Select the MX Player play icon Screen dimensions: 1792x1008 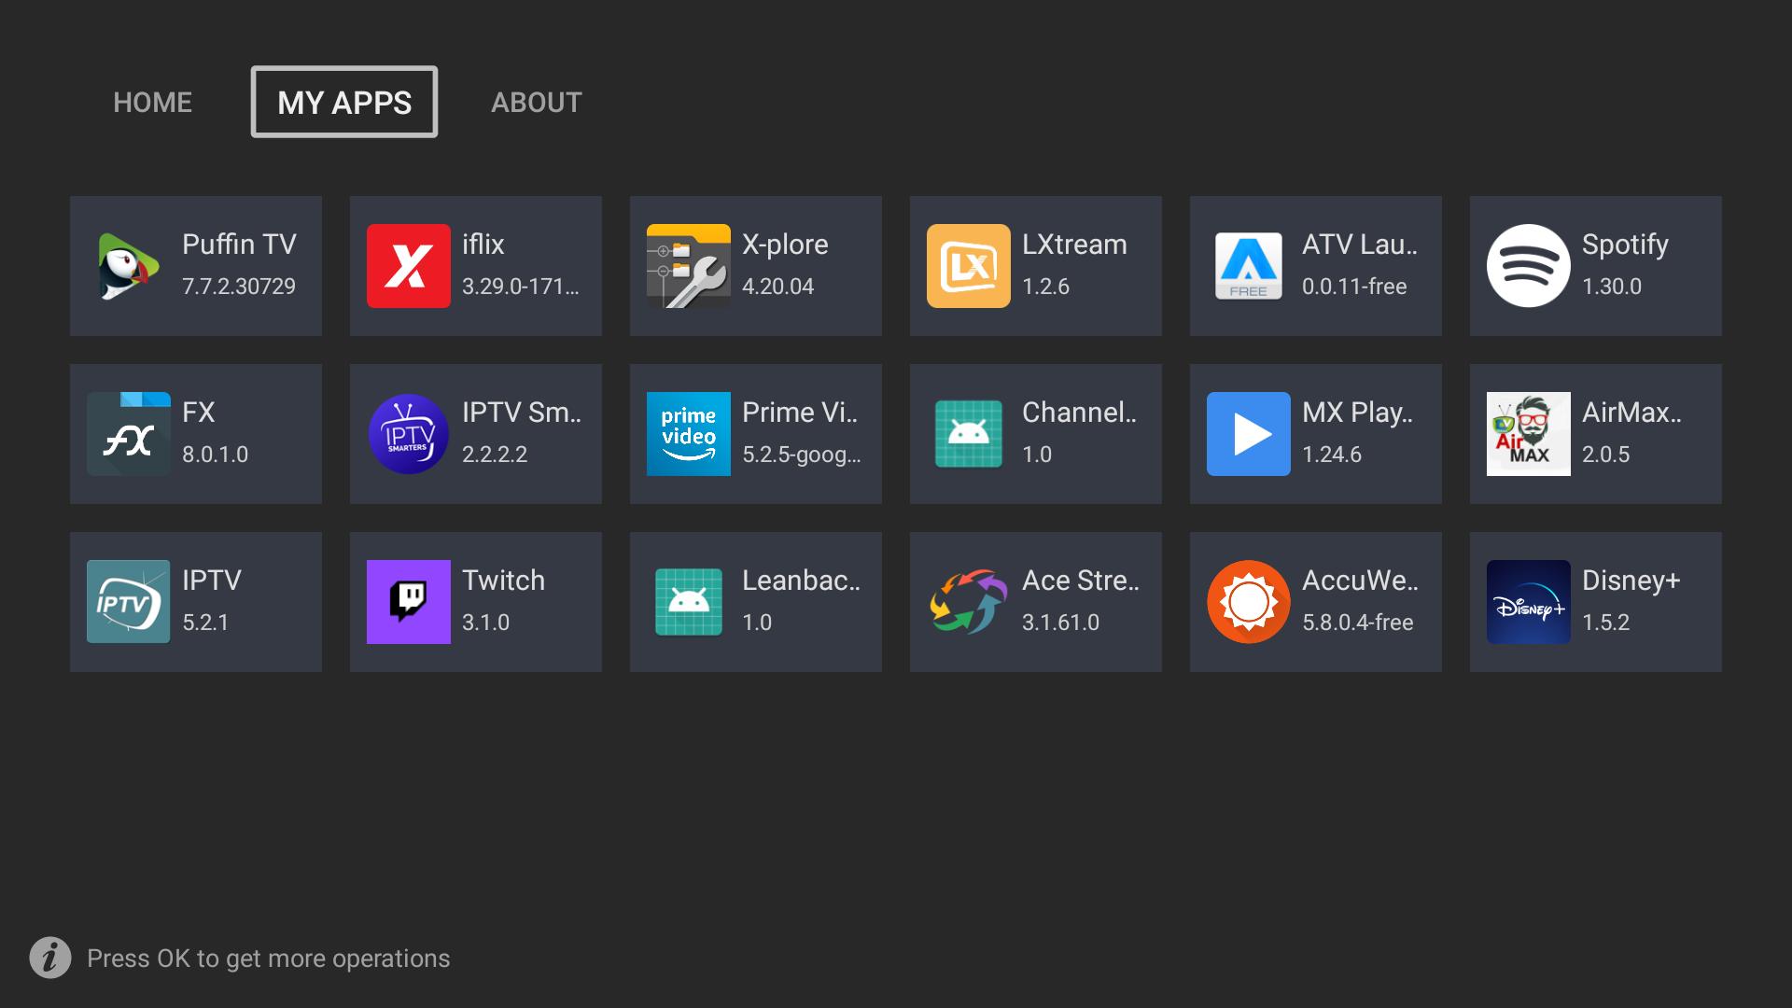coord(1248,434)
